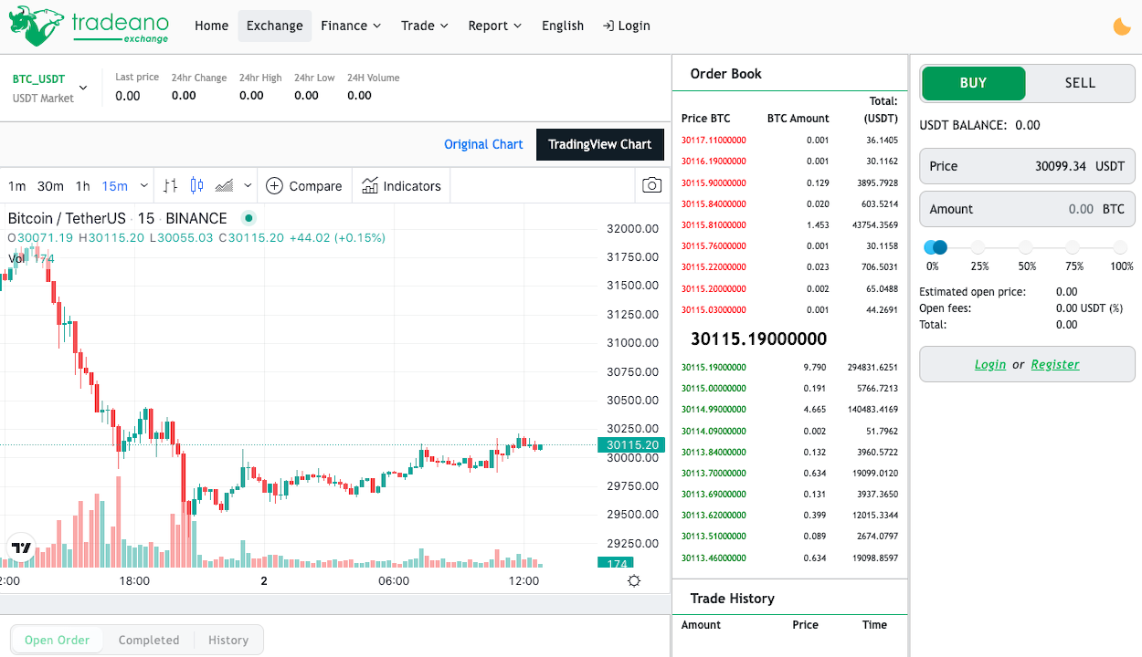Click the Tradeano exchange bull logo
This screenshot has height=657, width=1142.
coord(90,26)
